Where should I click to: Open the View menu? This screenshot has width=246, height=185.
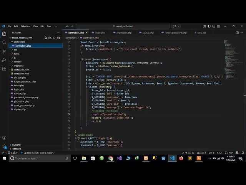pos(36,26)
